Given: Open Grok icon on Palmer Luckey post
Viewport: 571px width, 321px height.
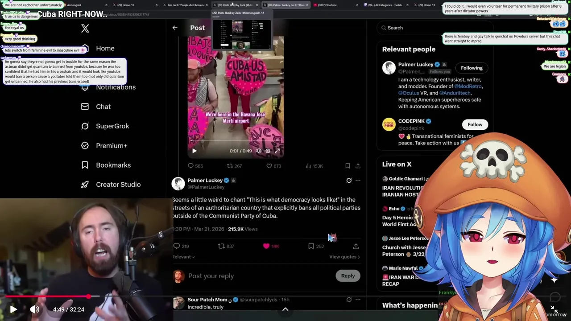Looking at the screenshot, I should point(349,181).
